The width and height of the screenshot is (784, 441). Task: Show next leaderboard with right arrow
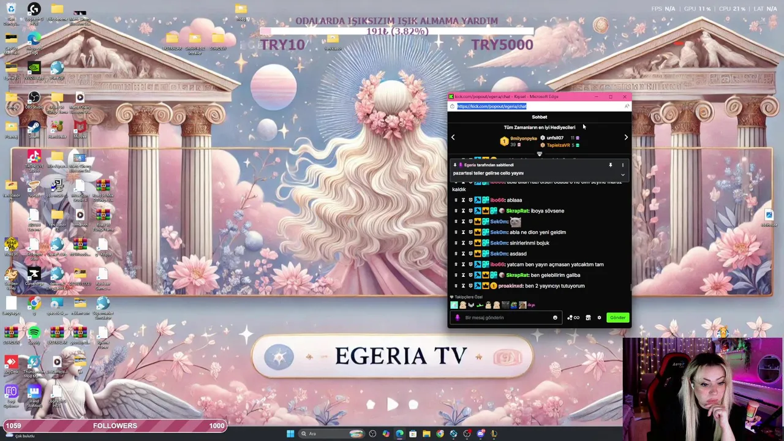(625, 137)
